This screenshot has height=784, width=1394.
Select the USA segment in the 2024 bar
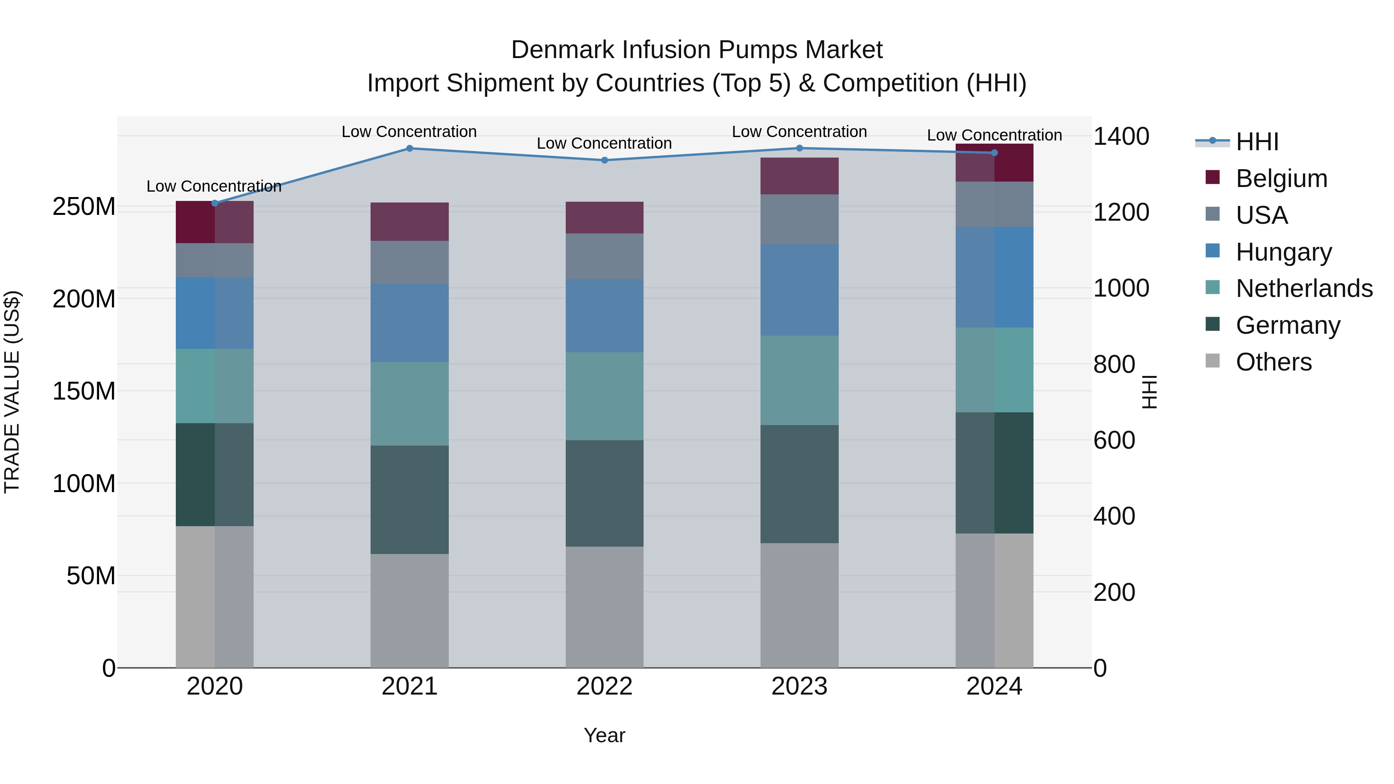click(995, 204)
